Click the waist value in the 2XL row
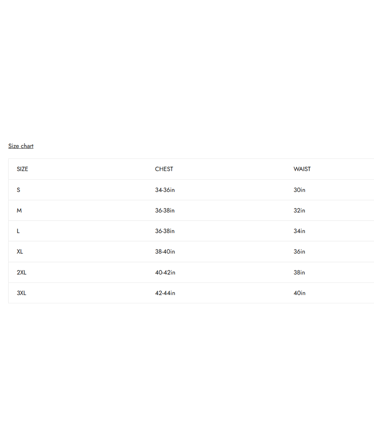Image resolution: width=374 pixels, height=448 pixels. pyautogui.click(x=299, y=272)
